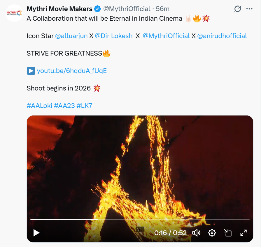Open video in picture-in-picture mode
Image resolution: width=266 pixels, height=247 pixels.
(x=228, y=233)
